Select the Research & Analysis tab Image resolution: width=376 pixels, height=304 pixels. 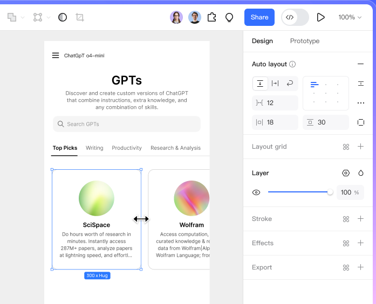point(175,148)
